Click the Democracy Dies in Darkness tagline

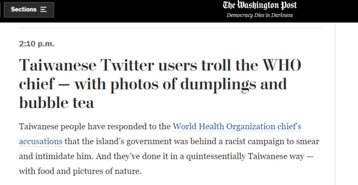point(260,15)
